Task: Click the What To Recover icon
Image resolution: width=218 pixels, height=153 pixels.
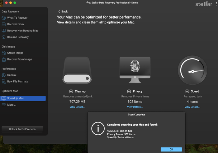Action: (x=4, y=18)
